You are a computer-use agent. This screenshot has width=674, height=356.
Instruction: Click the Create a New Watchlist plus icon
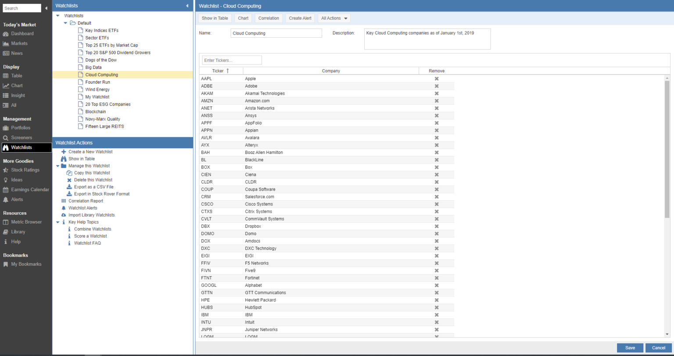tap(64, 152)
